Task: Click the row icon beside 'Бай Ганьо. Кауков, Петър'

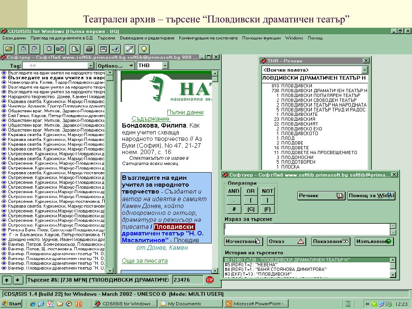Action: click(4, 115)
